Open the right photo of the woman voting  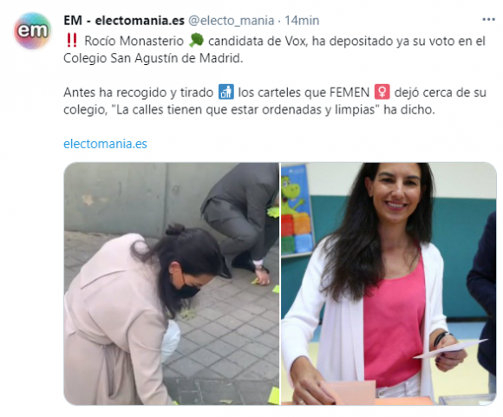click(x=389, y=283)
